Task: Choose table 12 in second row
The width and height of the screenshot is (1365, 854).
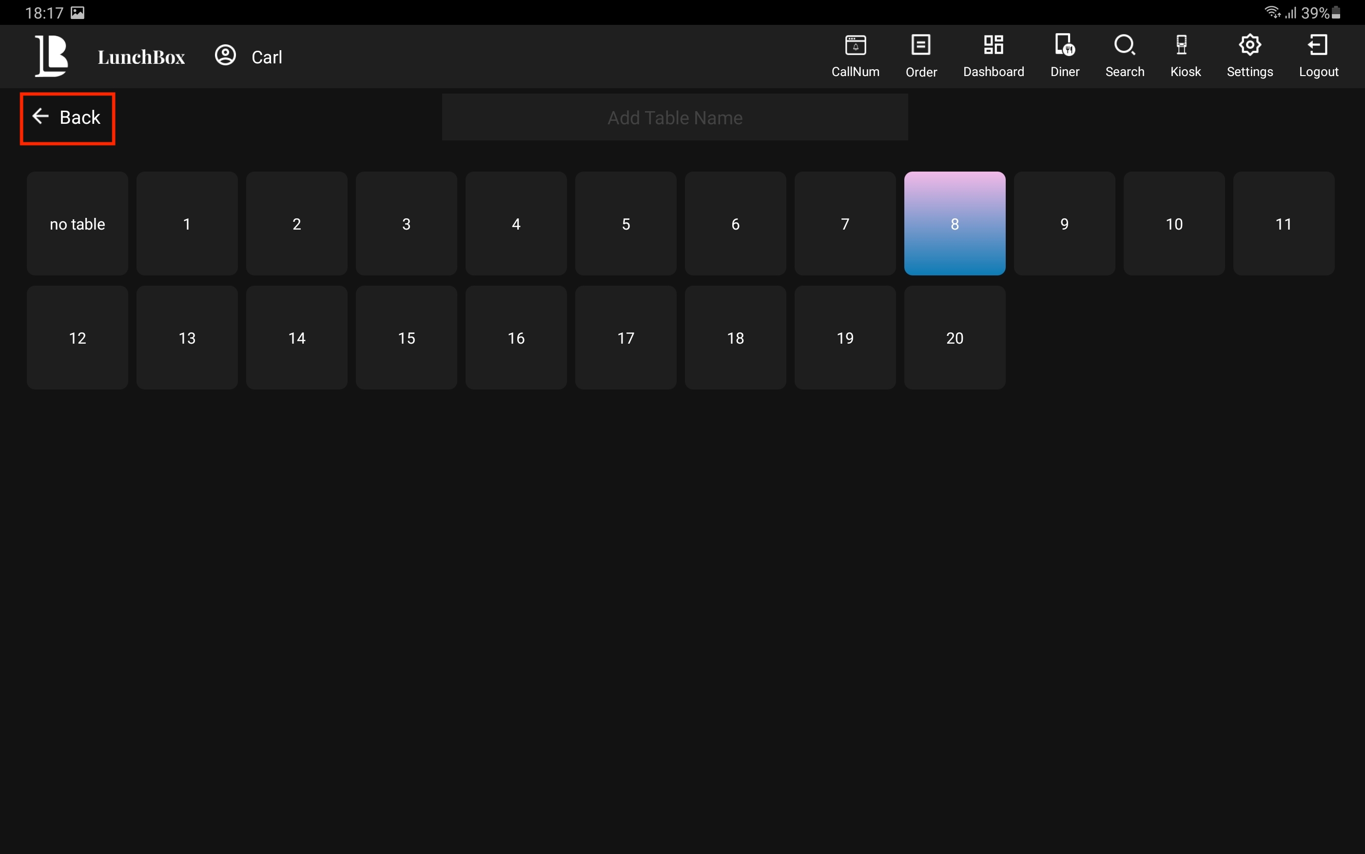Action: [x=78, y=337]
